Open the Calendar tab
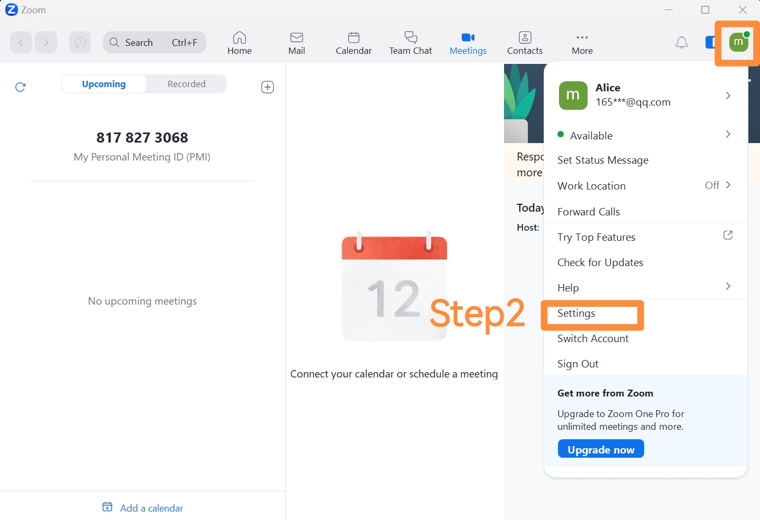The image size is (760, 520). coord(354,43)
